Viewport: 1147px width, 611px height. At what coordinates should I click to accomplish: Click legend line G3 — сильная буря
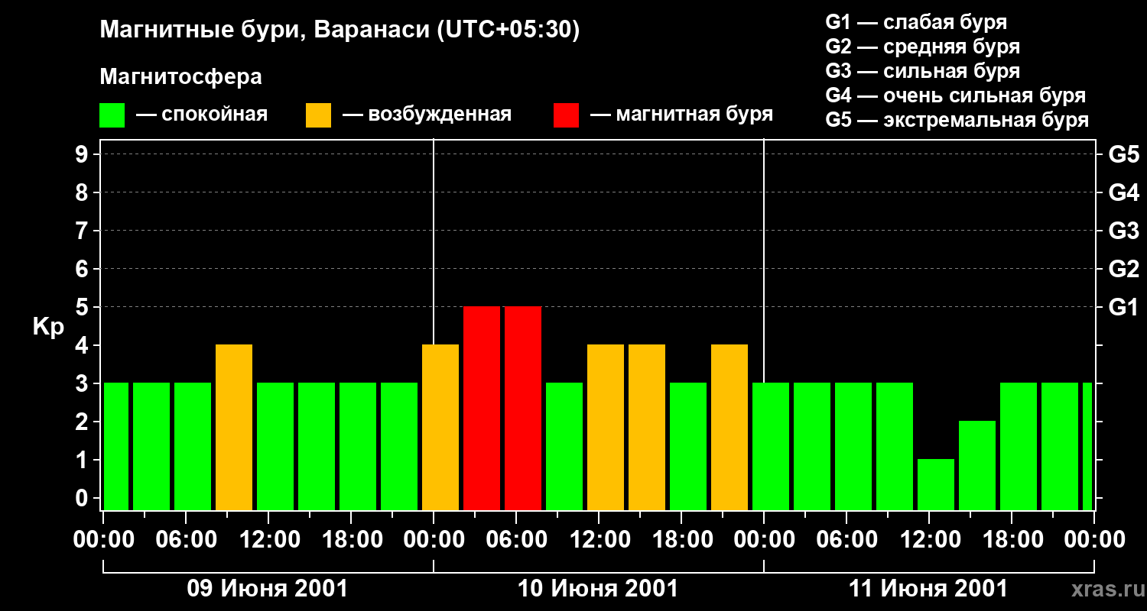pos(923,70)
